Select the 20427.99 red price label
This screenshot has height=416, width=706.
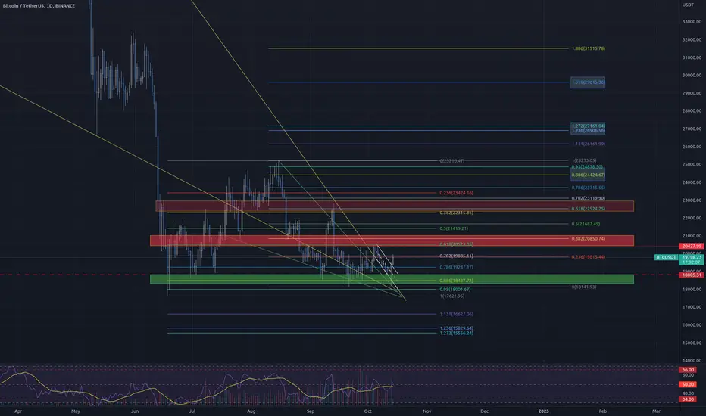coord(692,247)
